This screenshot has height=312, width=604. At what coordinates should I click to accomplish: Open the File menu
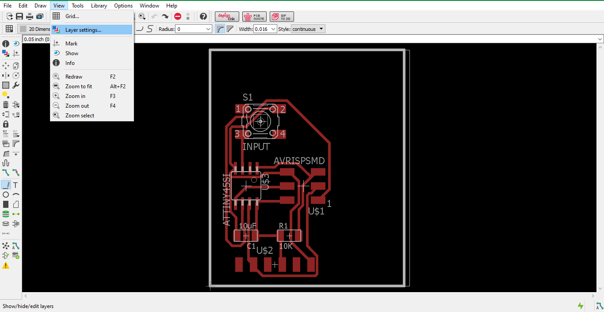coord(8,6)
